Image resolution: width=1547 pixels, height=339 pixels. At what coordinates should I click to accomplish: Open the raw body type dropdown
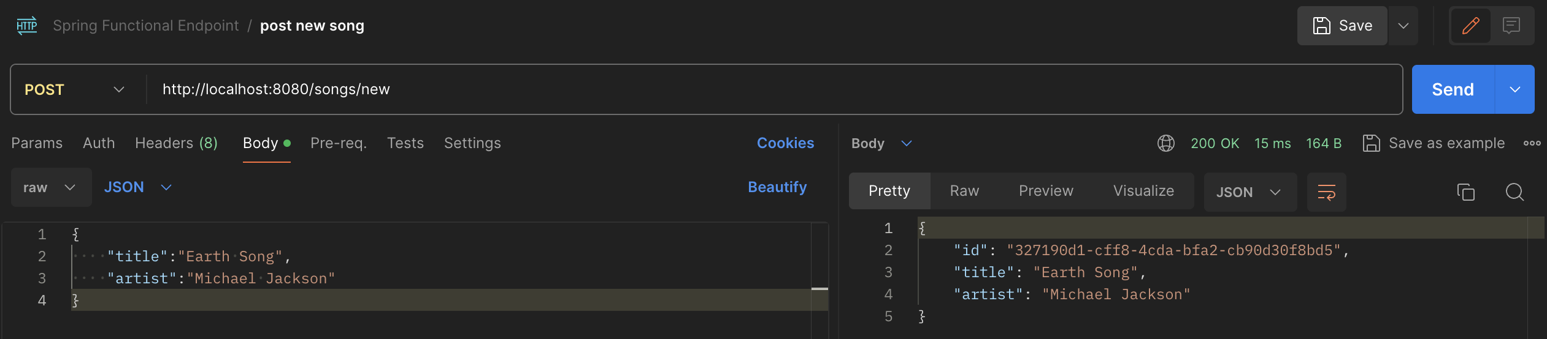(51, 187)
